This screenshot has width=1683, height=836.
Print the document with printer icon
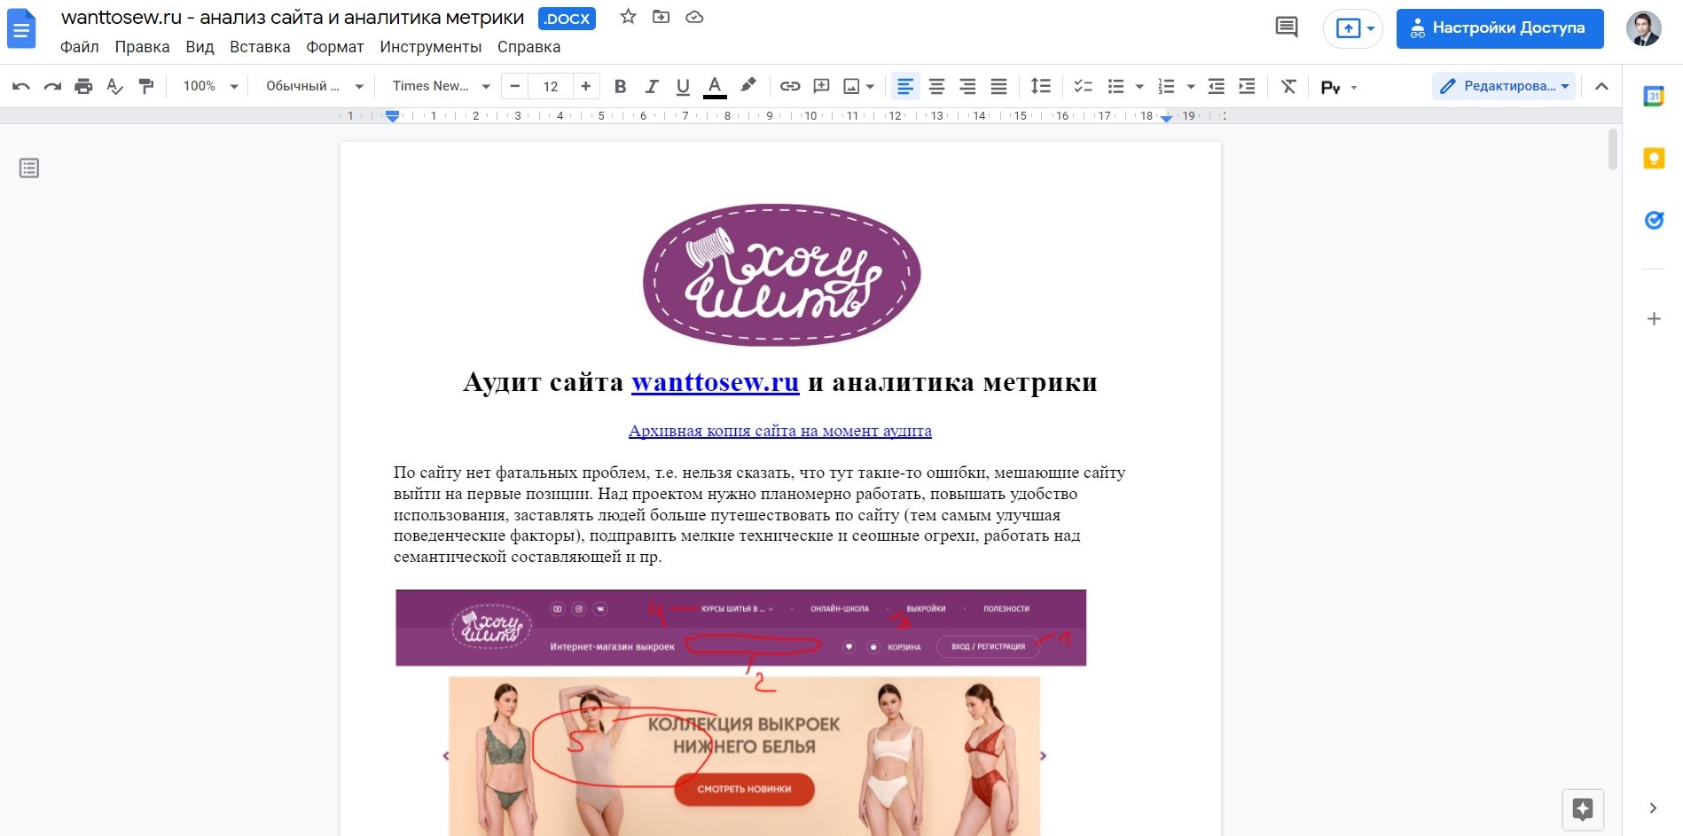pyautogui.click(x=83, y=86)
